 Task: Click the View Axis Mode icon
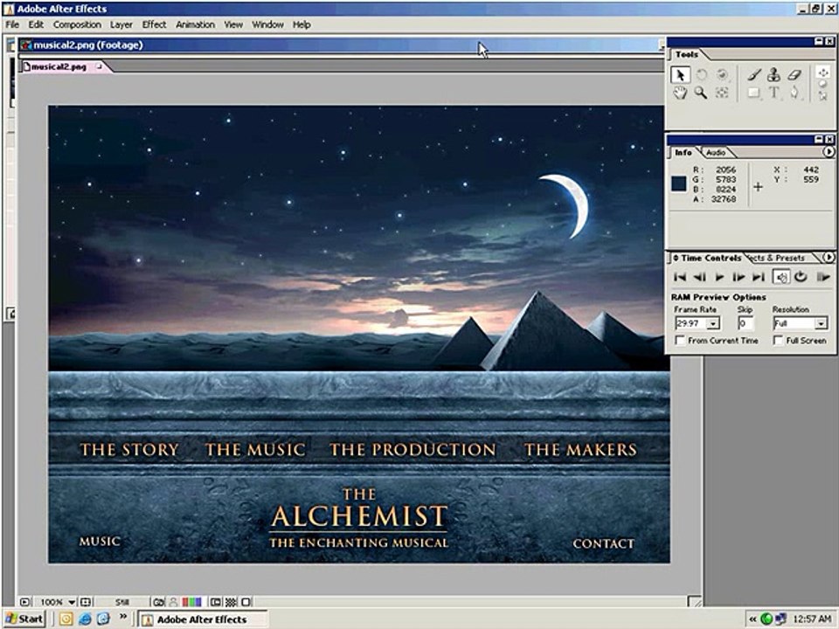click(823, 96)
